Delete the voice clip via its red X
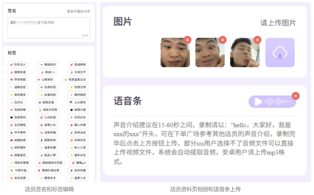Viewport: 314px width, 195px height. pos(296,96)
